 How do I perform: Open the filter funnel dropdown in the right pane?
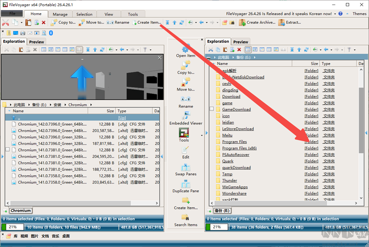pyautogui.click(x=354, y=50)
